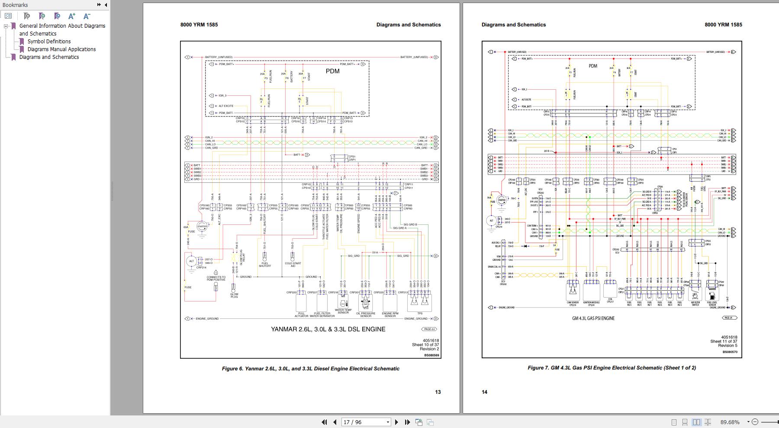This screenshot has width=779, height=428.
Task: Click the Figure 6 Yanmar diesel schematic caption
Action: (x=311, y=369)
